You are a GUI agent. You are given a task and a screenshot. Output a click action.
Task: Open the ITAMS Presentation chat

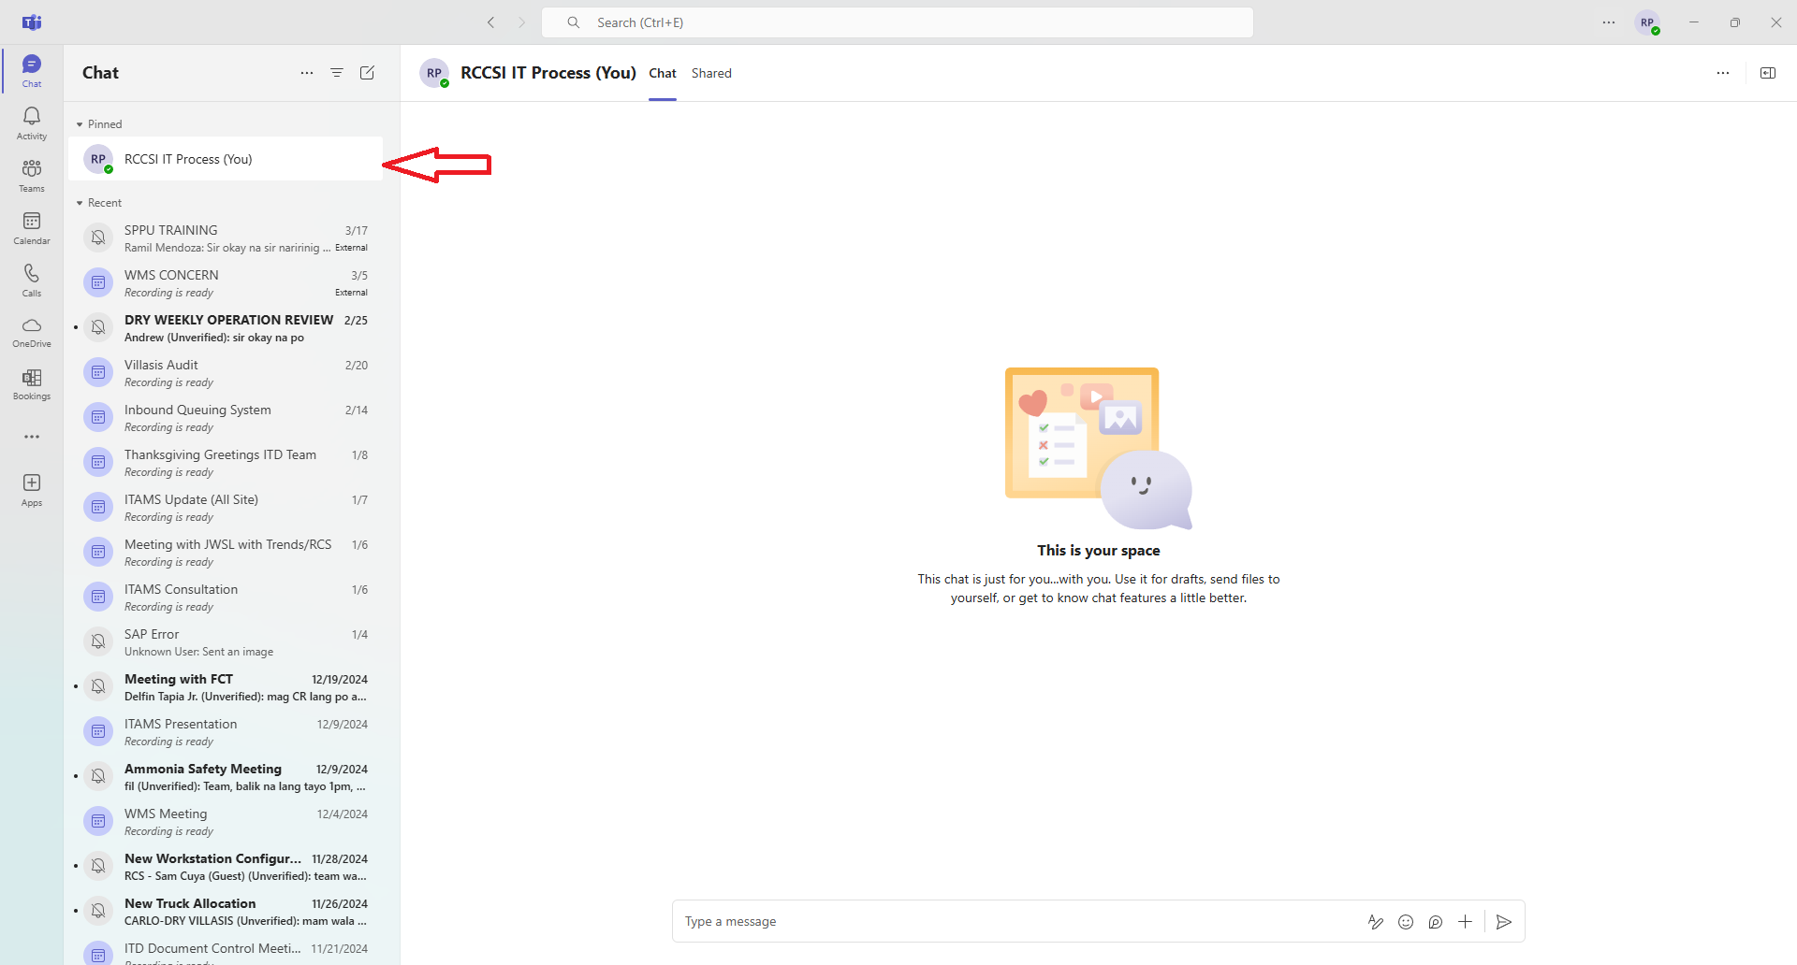point(226,731)
